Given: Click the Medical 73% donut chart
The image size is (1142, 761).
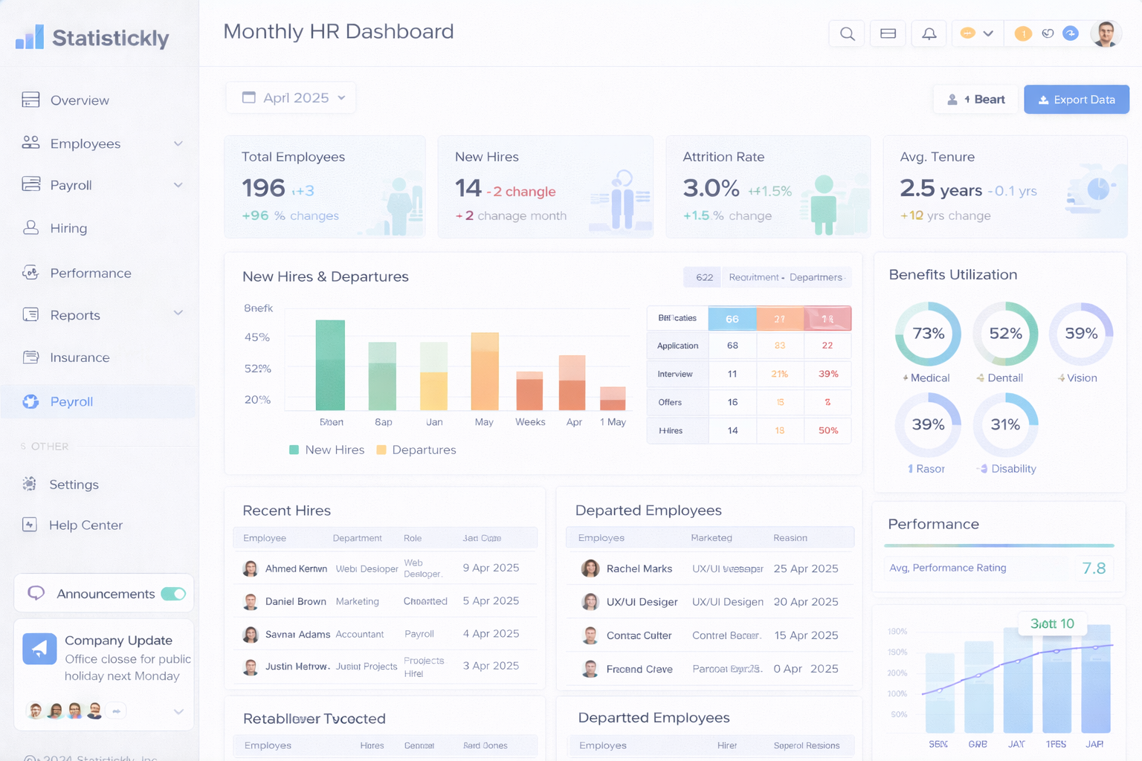Looking at the screenshot, I should tap(927, 334).
